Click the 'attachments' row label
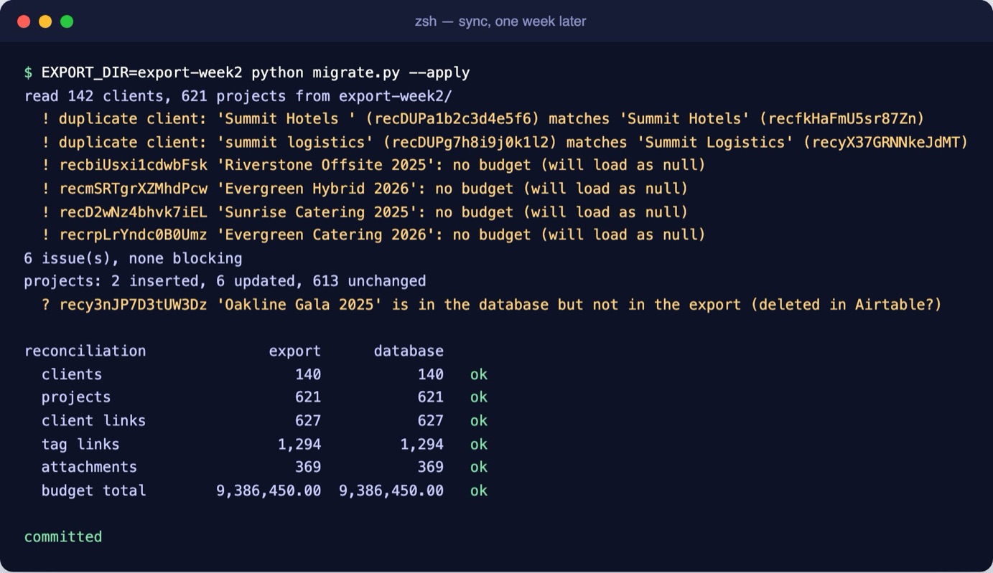Screen dimensions: 993x573 pos(90,468)
